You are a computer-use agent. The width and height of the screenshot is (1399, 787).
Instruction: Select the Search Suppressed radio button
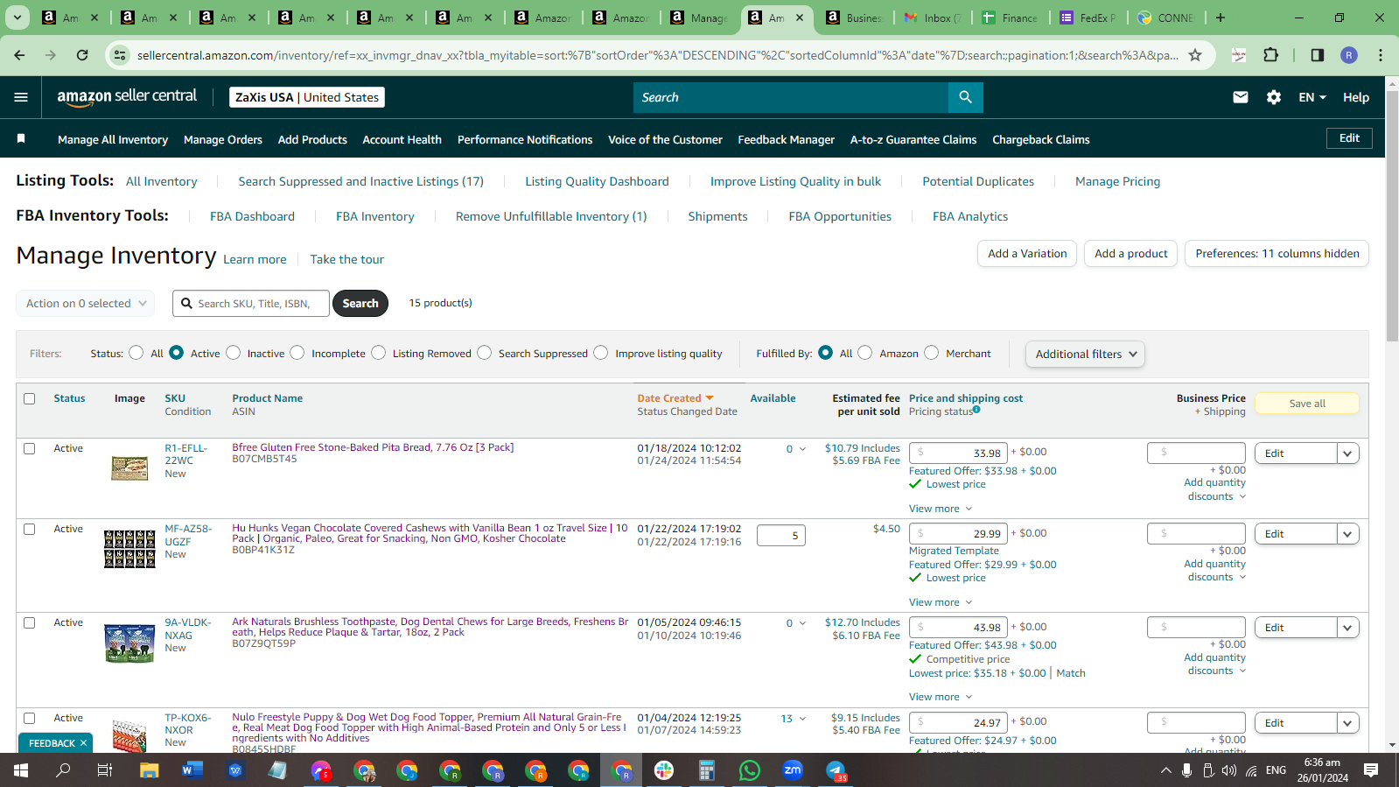(484, 353)
